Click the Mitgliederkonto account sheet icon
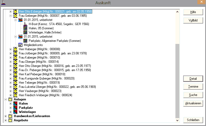The width and height of the screenshot is (206, 126). click(x=20, y=45)
